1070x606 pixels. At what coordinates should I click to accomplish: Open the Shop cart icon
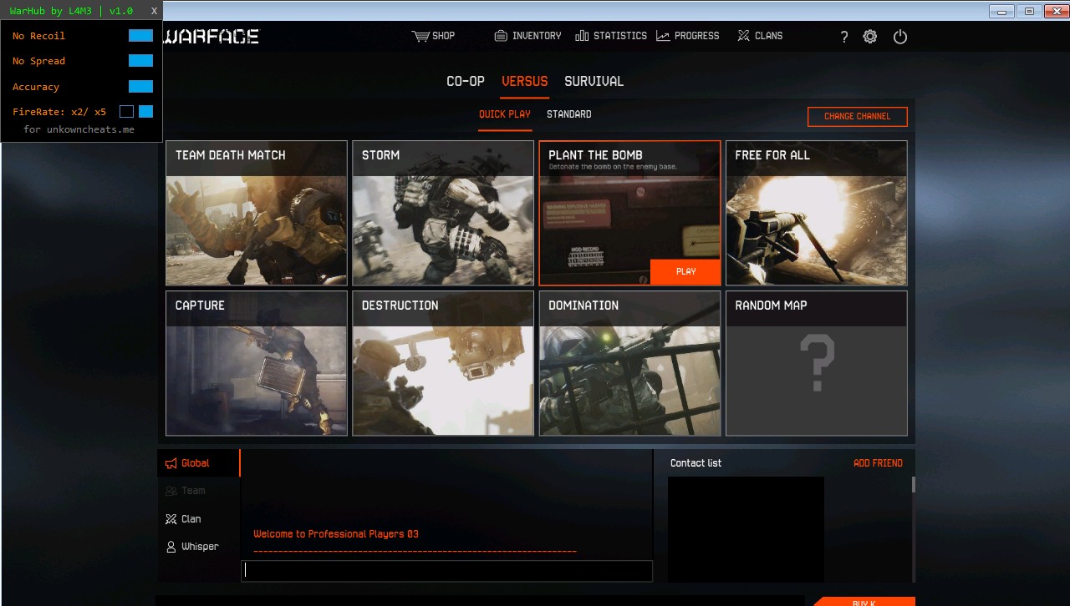pyautogui.click(x=420, y=36)
